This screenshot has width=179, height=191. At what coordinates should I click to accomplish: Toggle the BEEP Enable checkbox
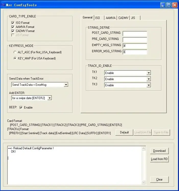pyautogui.click(x=21, y=108)
